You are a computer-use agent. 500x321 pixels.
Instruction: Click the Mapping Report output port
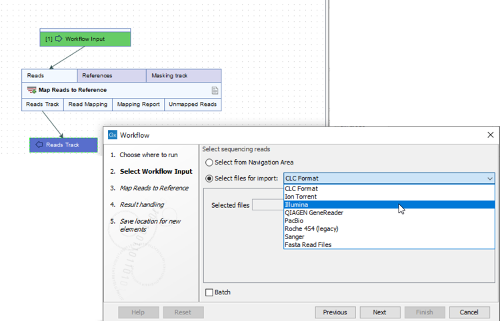(138, 105)
